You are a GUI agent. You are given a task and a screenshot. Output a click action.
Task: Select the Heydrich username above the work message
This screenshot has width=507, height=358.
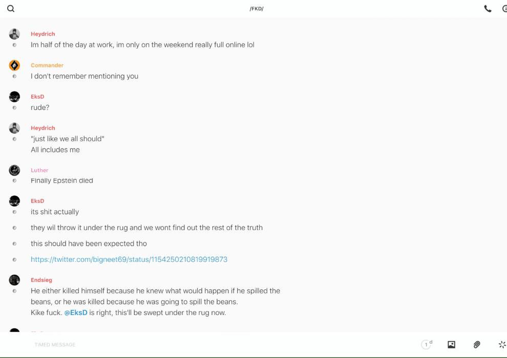(x=43, y=34)
